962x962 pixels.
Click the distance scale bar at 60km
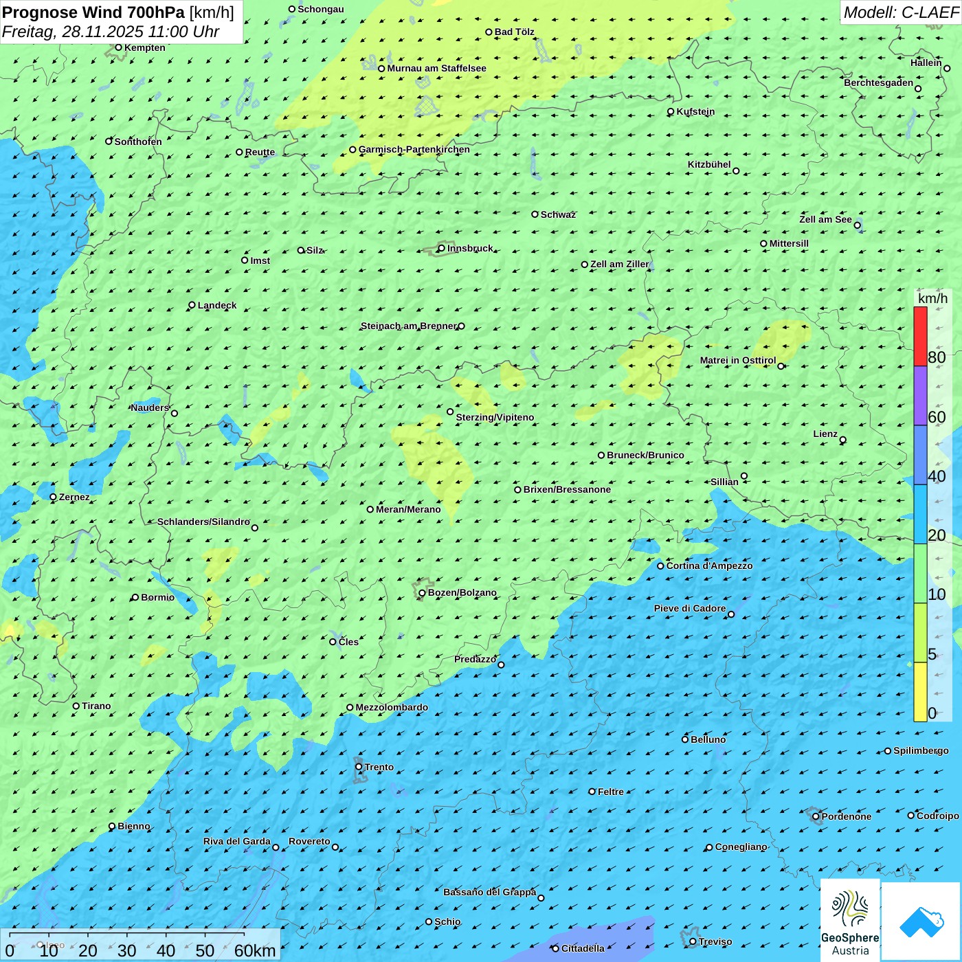244,935
